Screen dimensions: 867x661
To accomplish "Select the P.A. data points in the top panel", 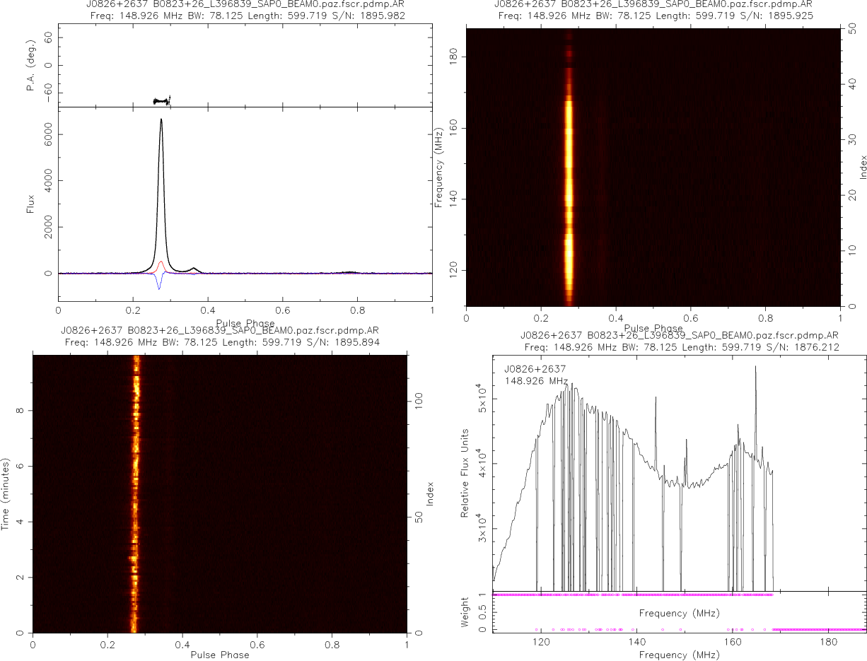I will click(162, 101).
